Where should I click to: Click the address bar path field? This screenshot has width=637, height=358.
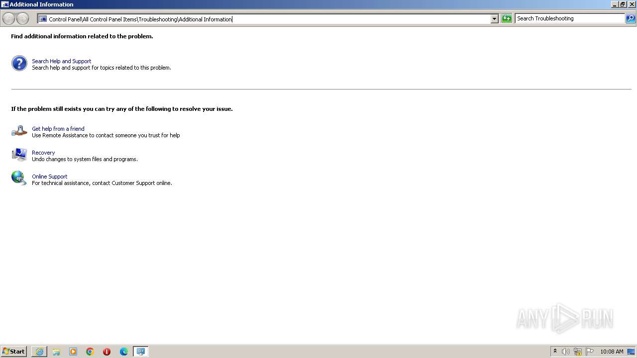pyautogui.click(x=264, y=19)
